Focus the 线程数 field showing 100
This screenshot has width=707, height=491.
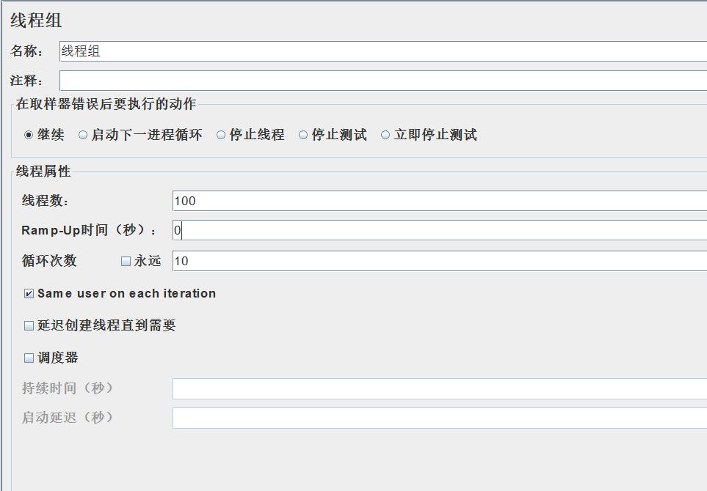(440, 201)
